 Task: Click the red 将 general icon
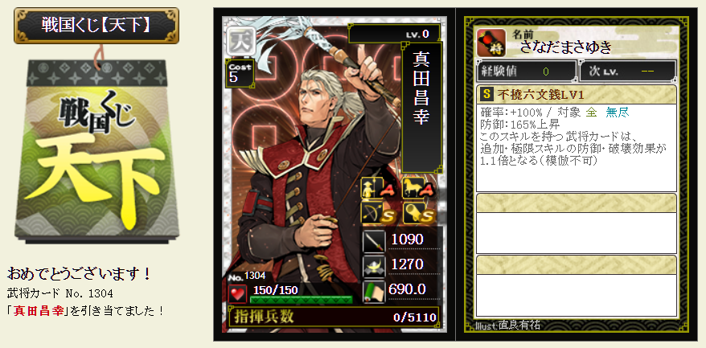pyautogui.click(x=491, y=43)
